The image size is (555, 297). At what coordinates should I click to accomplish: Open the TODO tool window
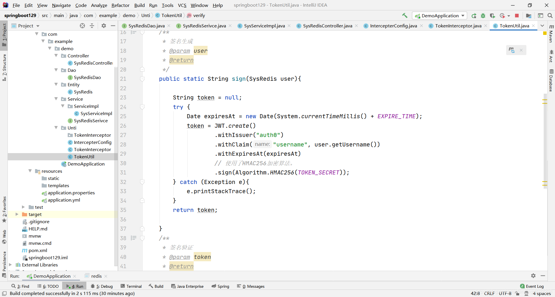click(48, 286)
